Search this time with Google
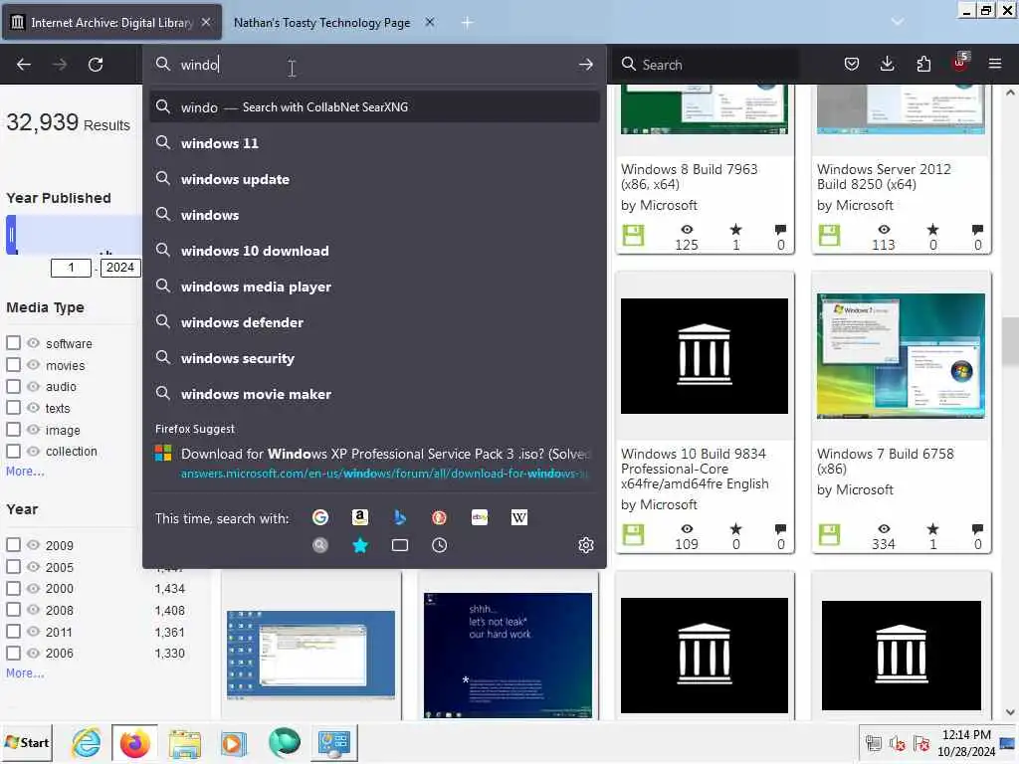Image resolution: width=1019 pixels, height=764 pixels. click(x=320, y=517)
